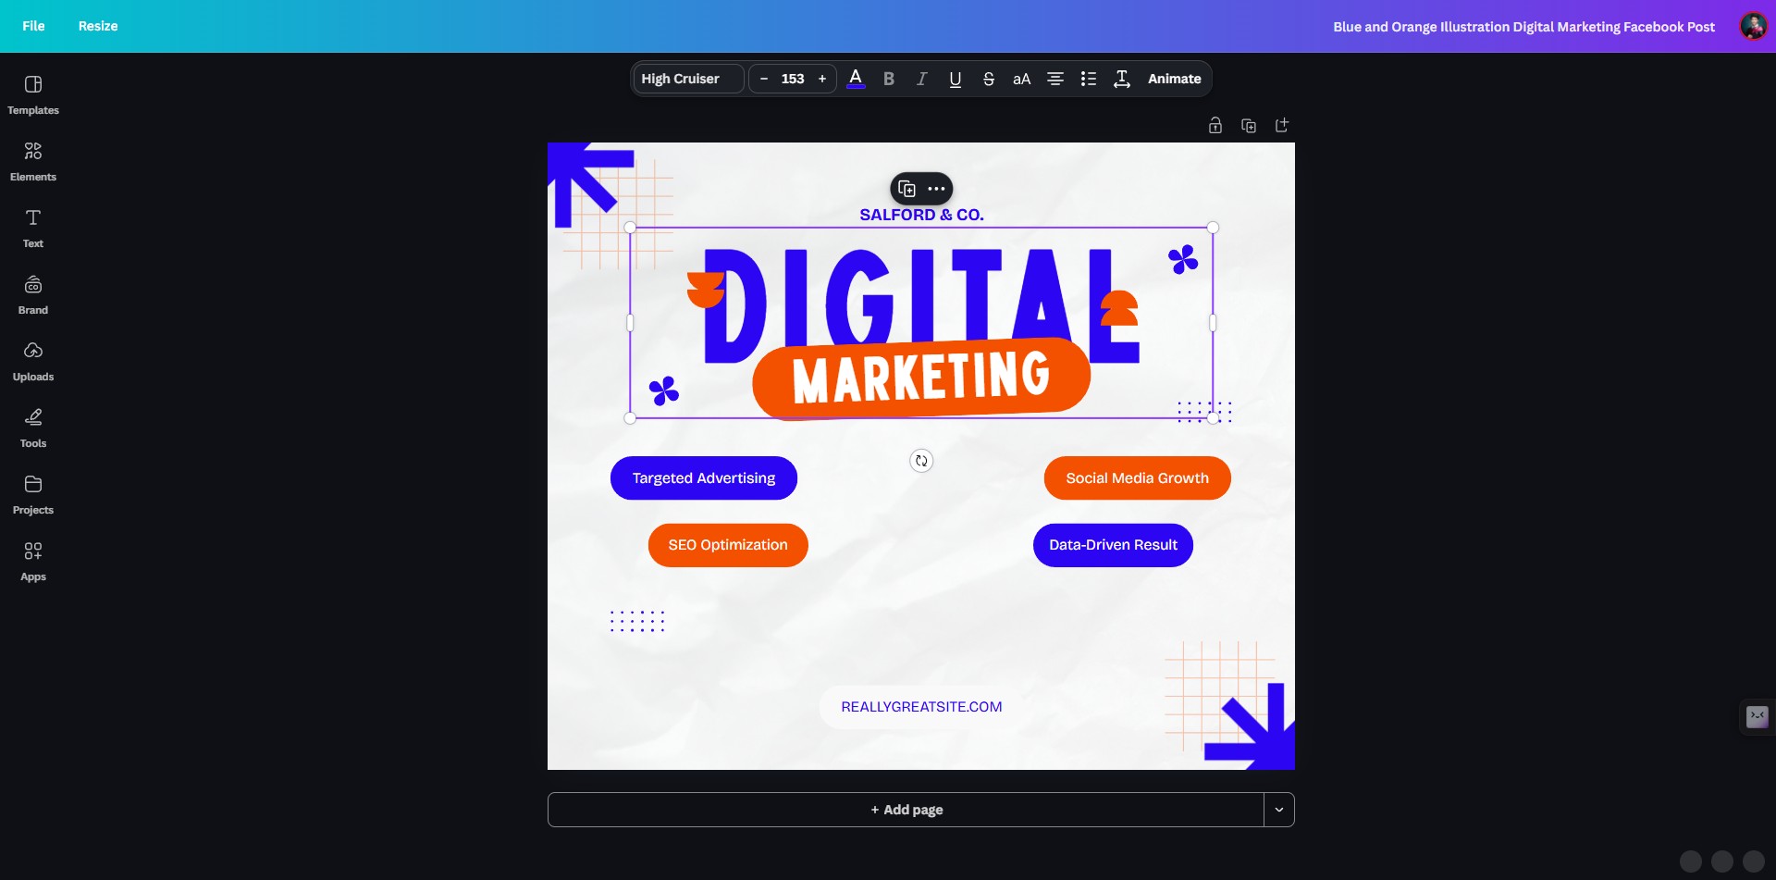This screenshot has height=880, width=1776.
Task: Increase font size with plus button
Action: tap(822, 79)
